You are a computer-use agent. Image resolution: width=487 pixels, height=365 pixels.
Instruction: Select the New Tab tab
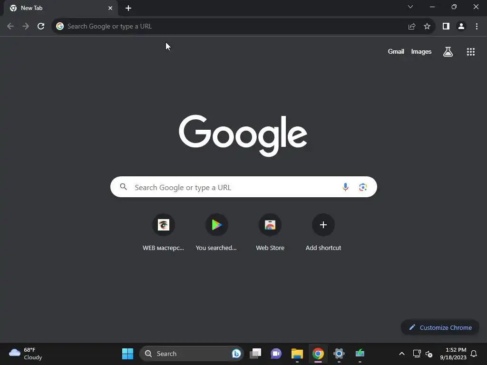[x=61, y=8]
